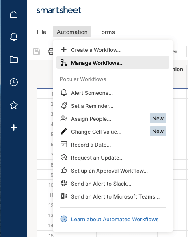Viewport: 188px width, 237px height.
Task: Click the Slack logo icon
Action: [x=64, y=183]
